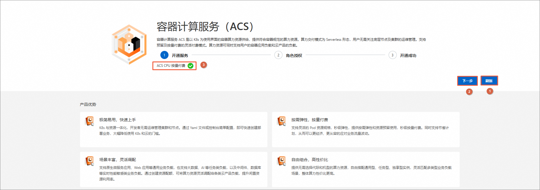The height and width of the screenshot is (190, 540).
Task: Click the 场景丰富，灵活调配 card title
Action: pyautogui.click(x=117, y=160)
